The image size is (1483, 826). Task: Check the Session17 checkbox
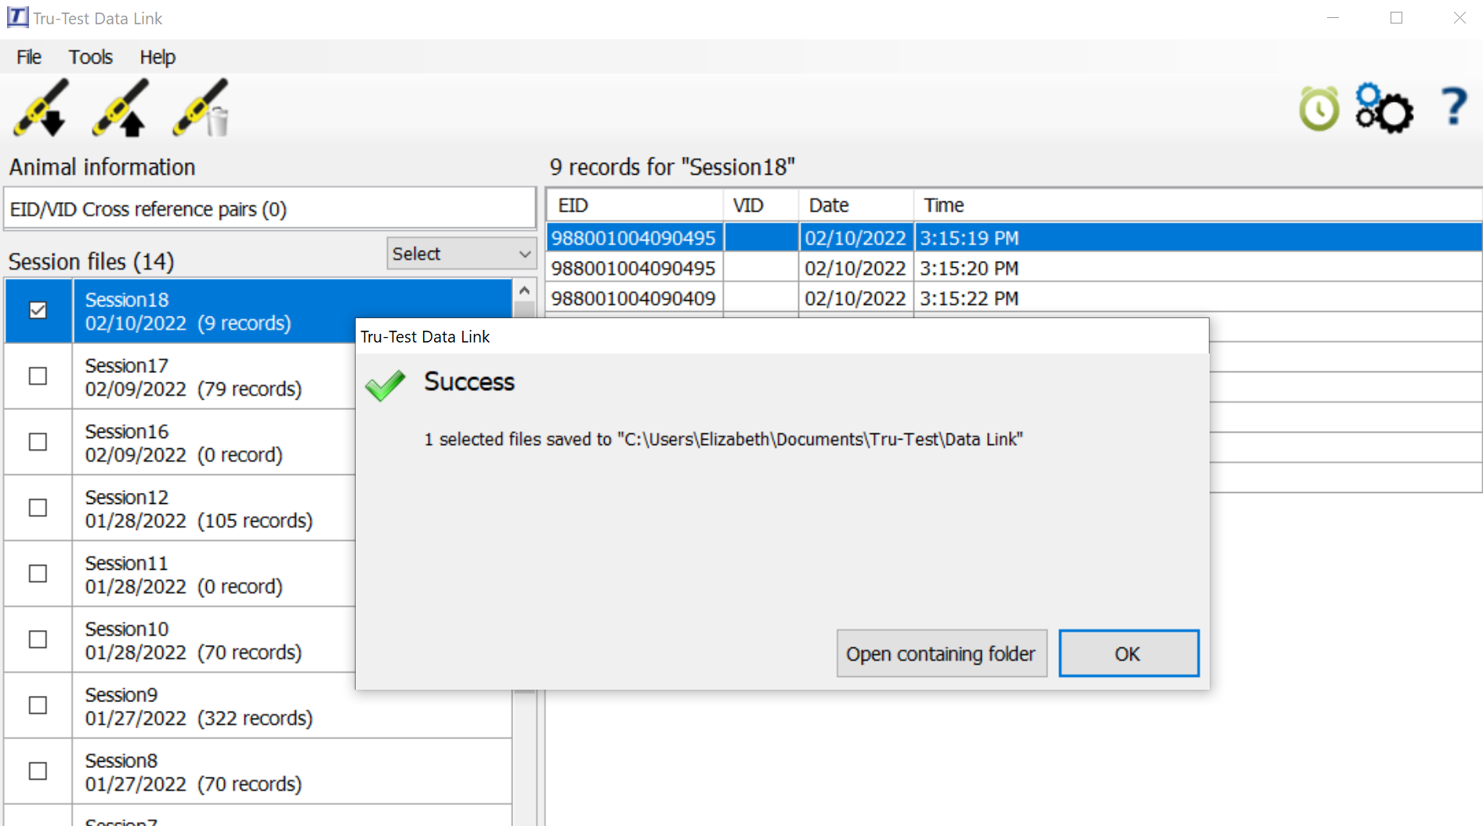[x=38, y=376]
